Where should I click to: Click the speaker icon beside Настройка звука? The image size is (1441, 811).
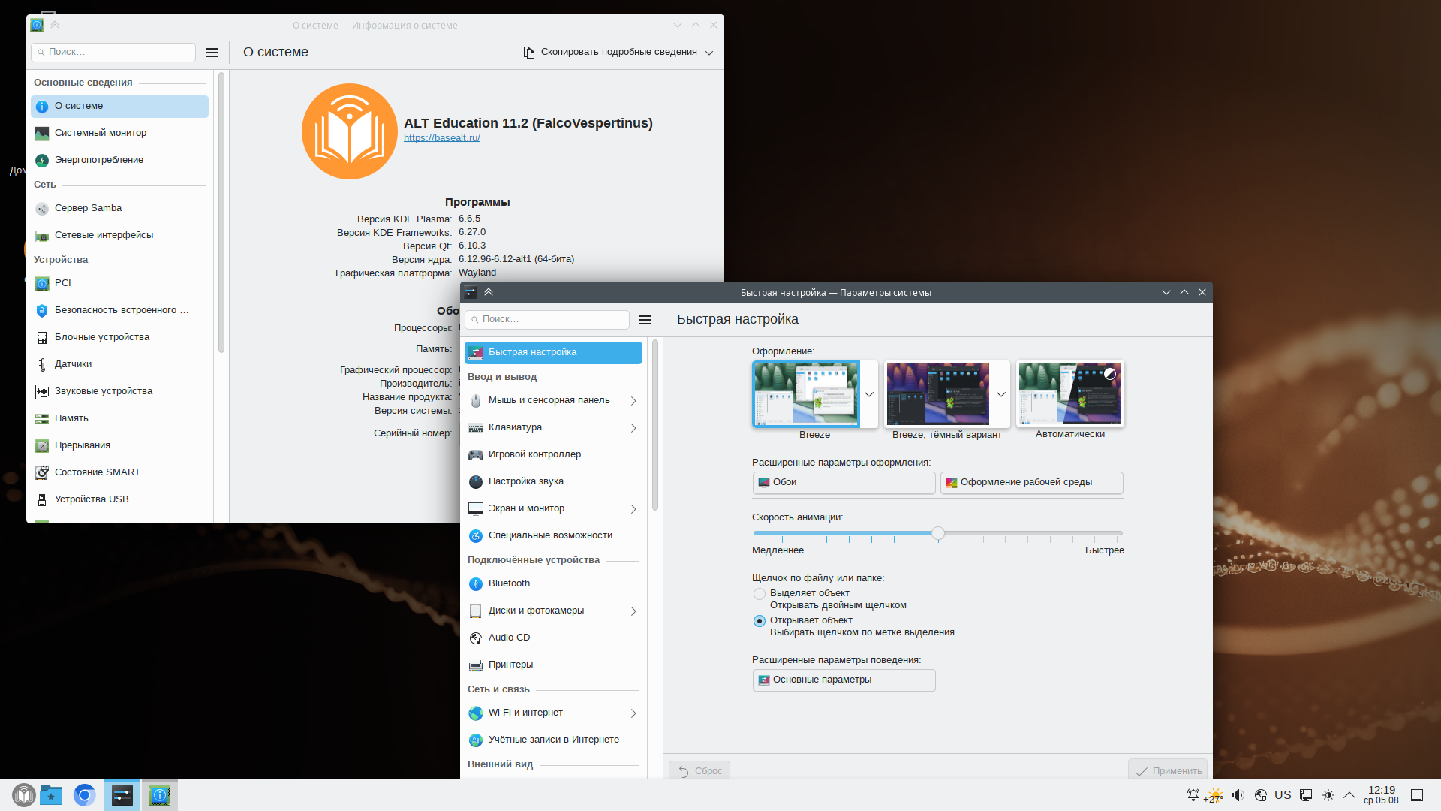476,482
